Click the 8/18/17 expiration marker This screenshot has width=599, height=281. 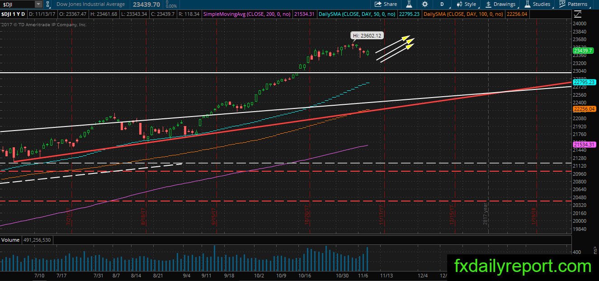click(143, 216)
